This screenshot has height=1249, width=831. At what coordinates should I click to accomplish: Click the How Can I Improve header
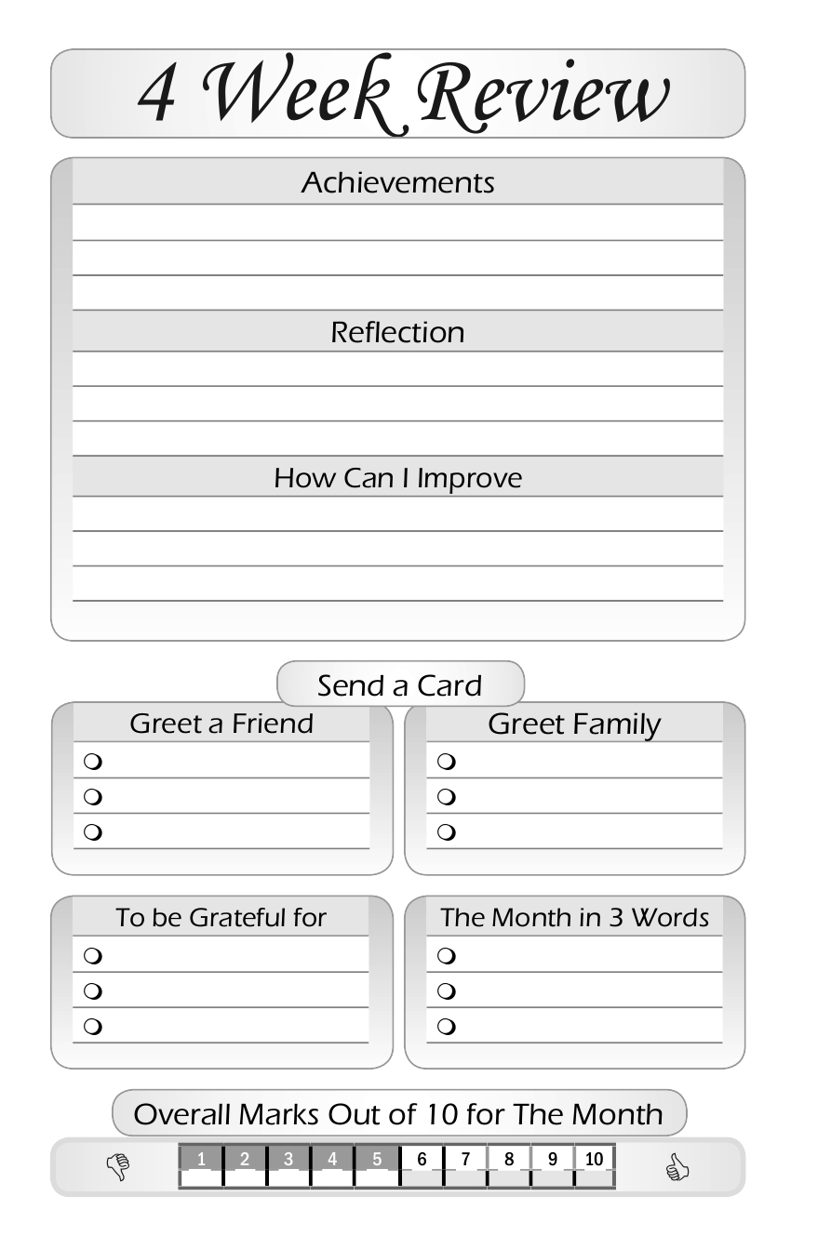[x=397, y=478]
